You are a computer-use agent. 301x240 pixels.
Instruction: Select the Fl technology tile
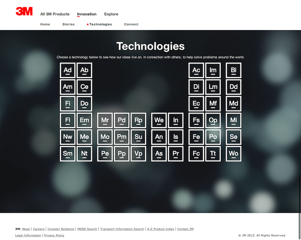68,120
